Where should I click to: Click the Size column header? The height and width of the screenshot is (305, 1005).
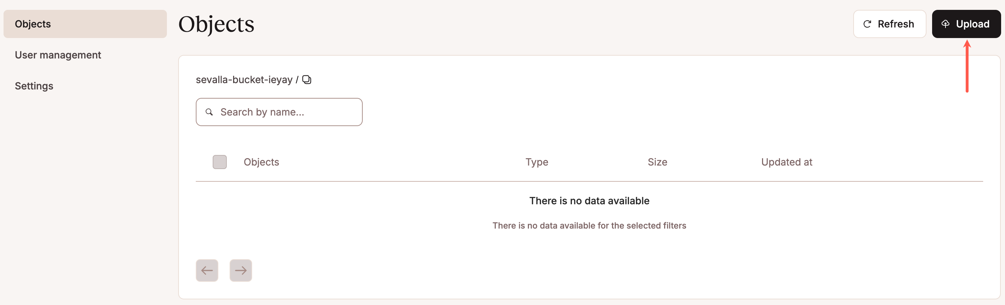(657, 162)
